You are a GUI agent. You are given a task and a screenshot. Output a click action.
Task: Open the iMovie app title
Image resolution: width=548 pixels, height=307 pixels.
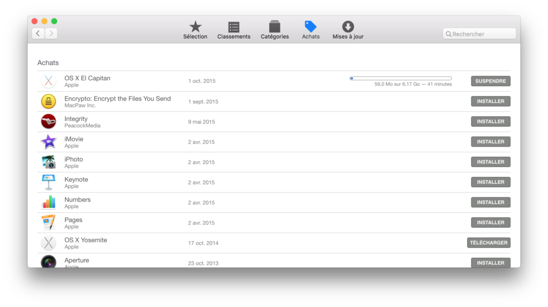tap(74, 139)
